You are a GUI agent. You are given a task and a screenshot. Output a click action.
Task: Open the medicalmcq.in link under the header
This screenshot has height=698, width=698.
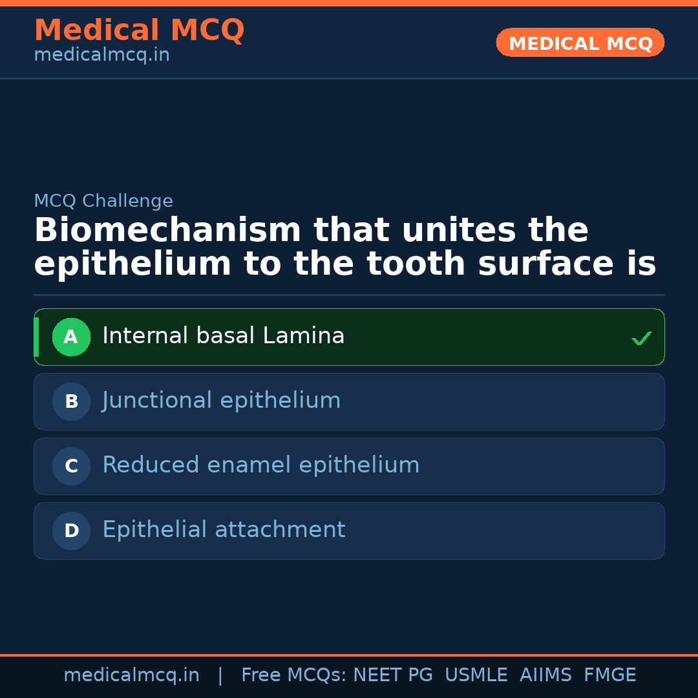tap(101, 56)
